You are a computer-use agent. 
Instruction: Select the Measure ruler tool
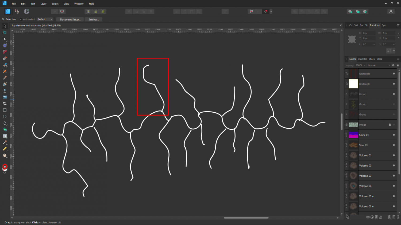[5, 149]
